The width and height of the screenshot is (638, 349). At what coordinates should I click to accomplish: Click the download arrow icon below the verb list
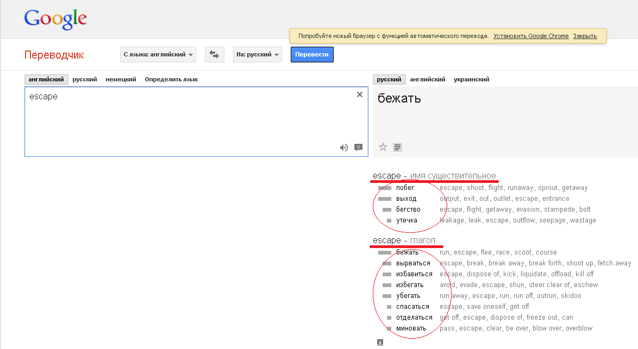380,342
